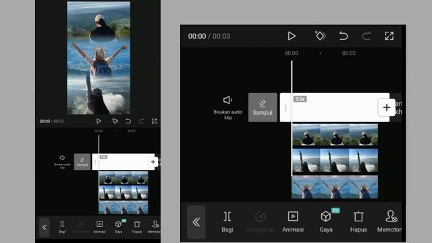Mute clip audio in the enlarged view

pyautogui.click(x=228, y=107)
